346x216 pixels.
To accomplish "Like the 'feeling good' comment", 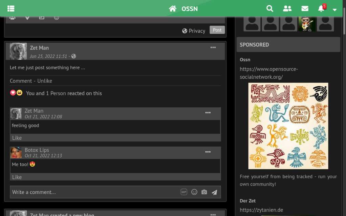I will [17, 138].
